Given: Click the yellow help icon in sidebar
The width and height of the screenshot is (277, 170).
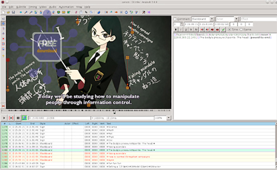Looking at the screenshot, I should 3,56.
